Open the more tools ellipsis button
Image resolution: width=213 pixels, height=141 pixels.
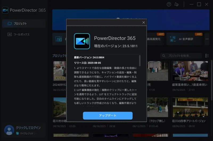click(x=207, y=39)
